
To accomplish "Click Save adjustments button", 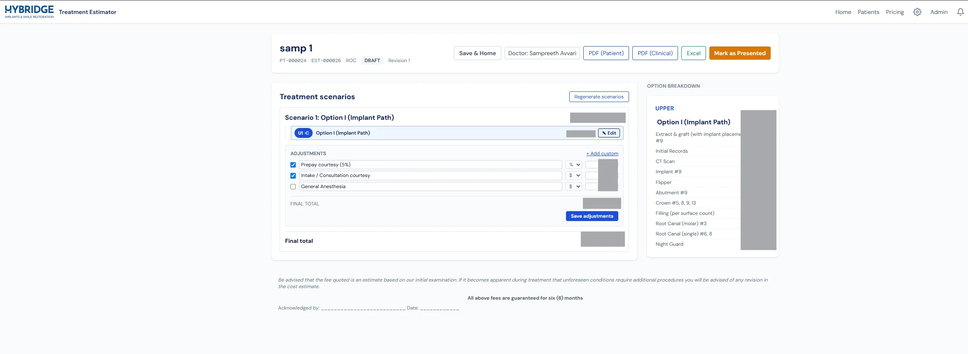I will [592, 216].
